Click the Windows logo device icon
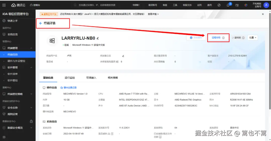The height and width of the screenshot is (141, 271). click(x=52, y=41)
